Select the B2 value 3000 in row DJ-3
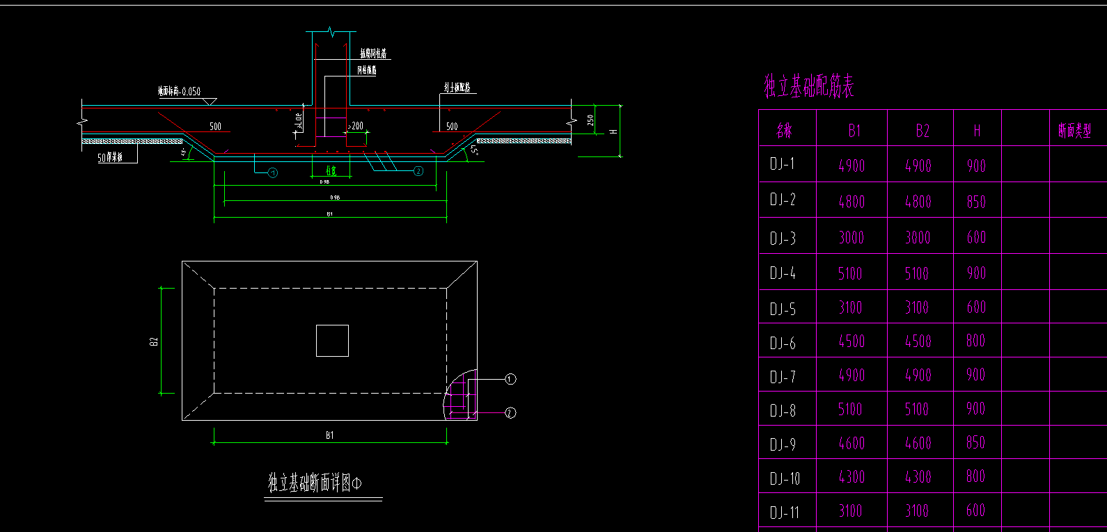 coord(918,238)
